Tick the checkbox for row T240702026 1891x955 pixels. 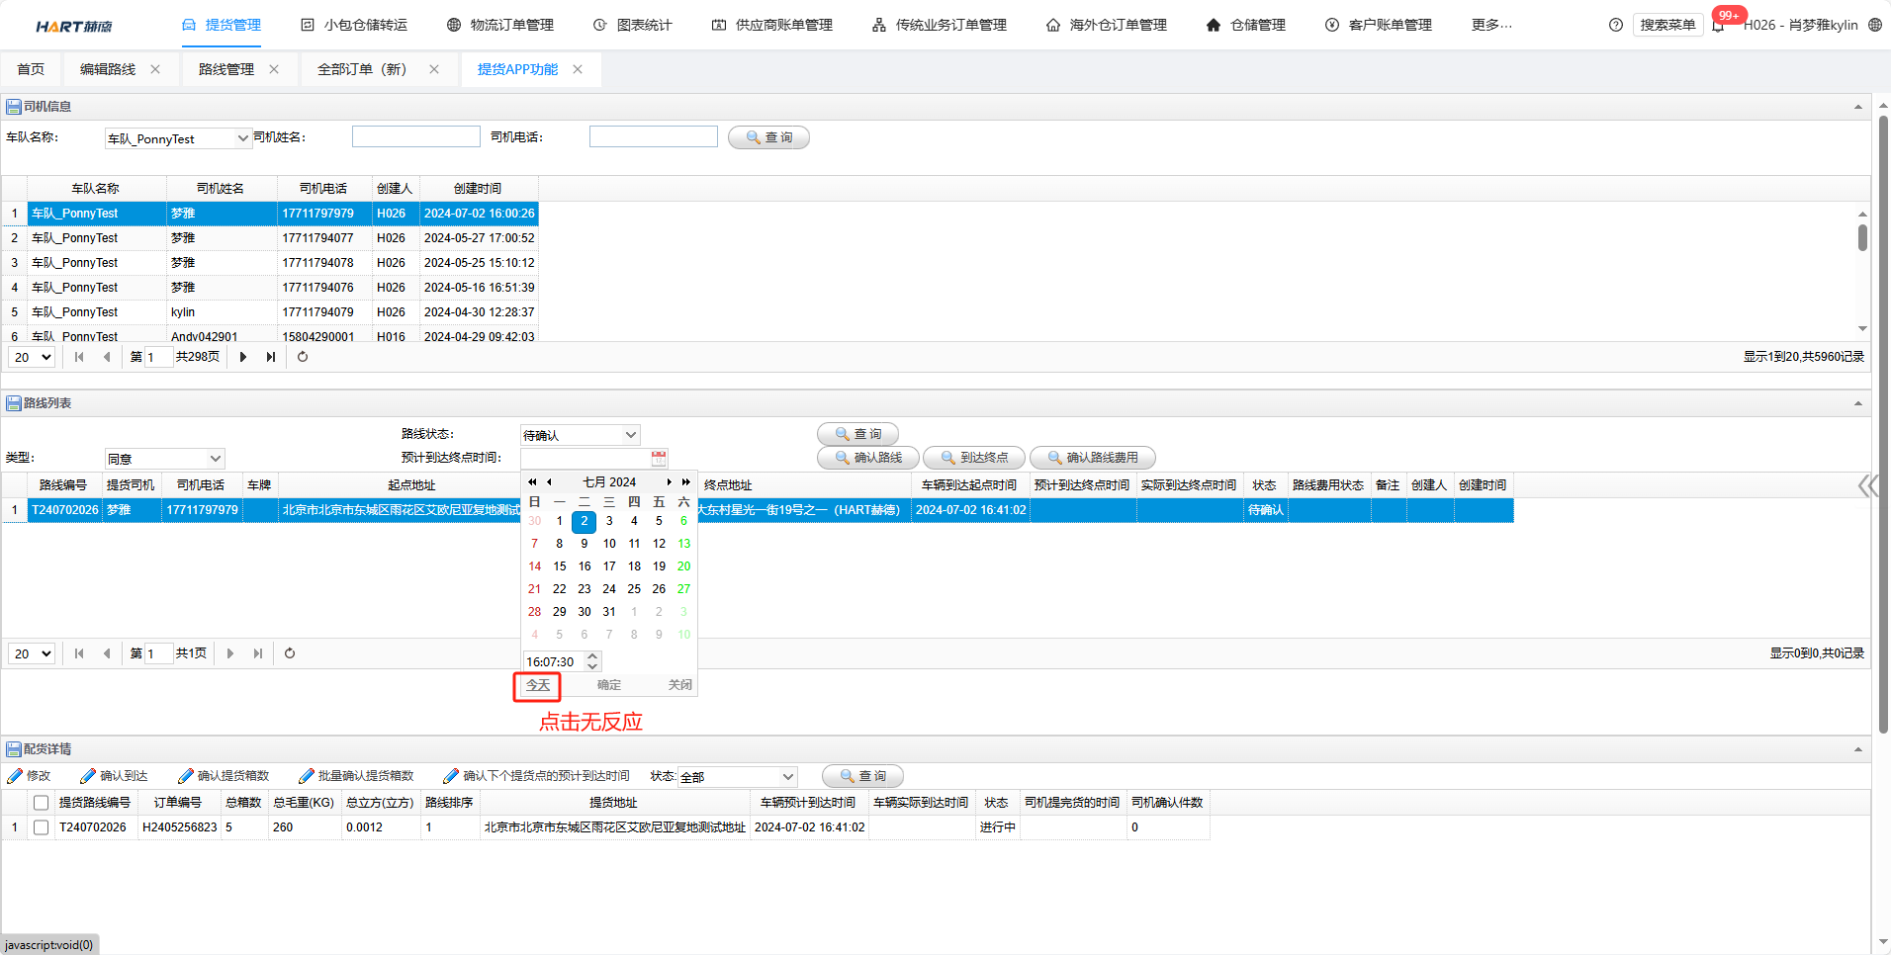tap(41, 827)
